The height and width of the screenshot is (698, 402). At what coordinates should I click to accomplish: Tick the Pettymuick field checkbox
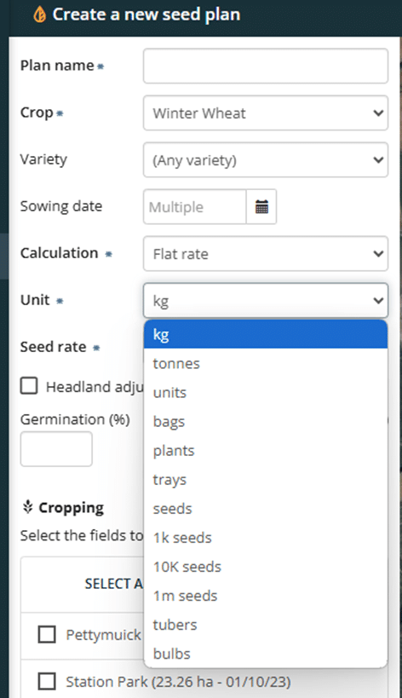tap(47, 634)
